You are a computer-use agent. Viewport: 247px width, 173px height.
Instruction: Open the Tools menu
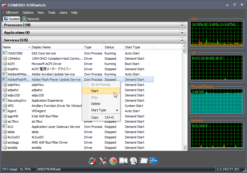(x=52, y=13)
